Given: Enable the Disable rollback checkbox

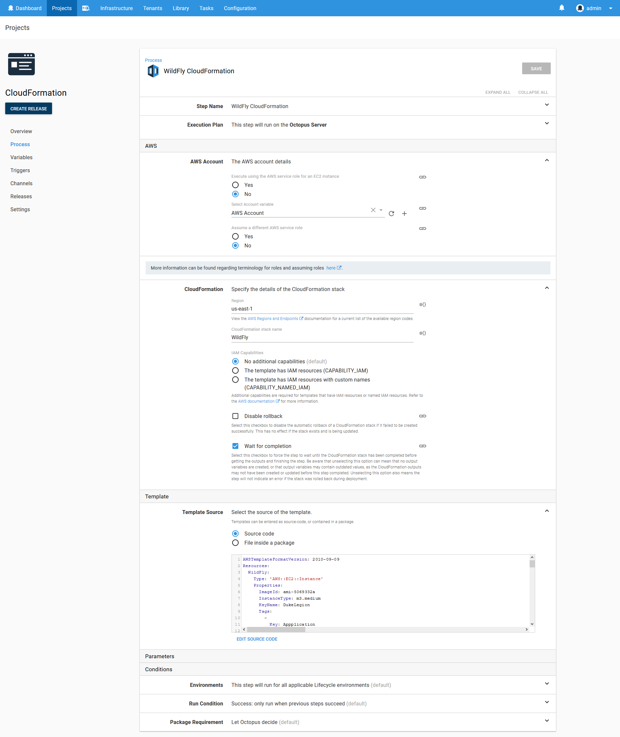Looking at the screenshot, I should pyautogui.click(x=235, y=416).
